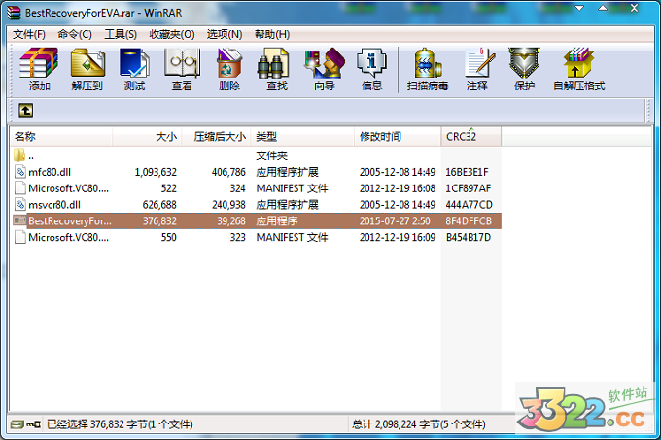Click status total 总计 2,098,224 字节
The height and width of the screenshot is (440, 661).
(419, 424)
